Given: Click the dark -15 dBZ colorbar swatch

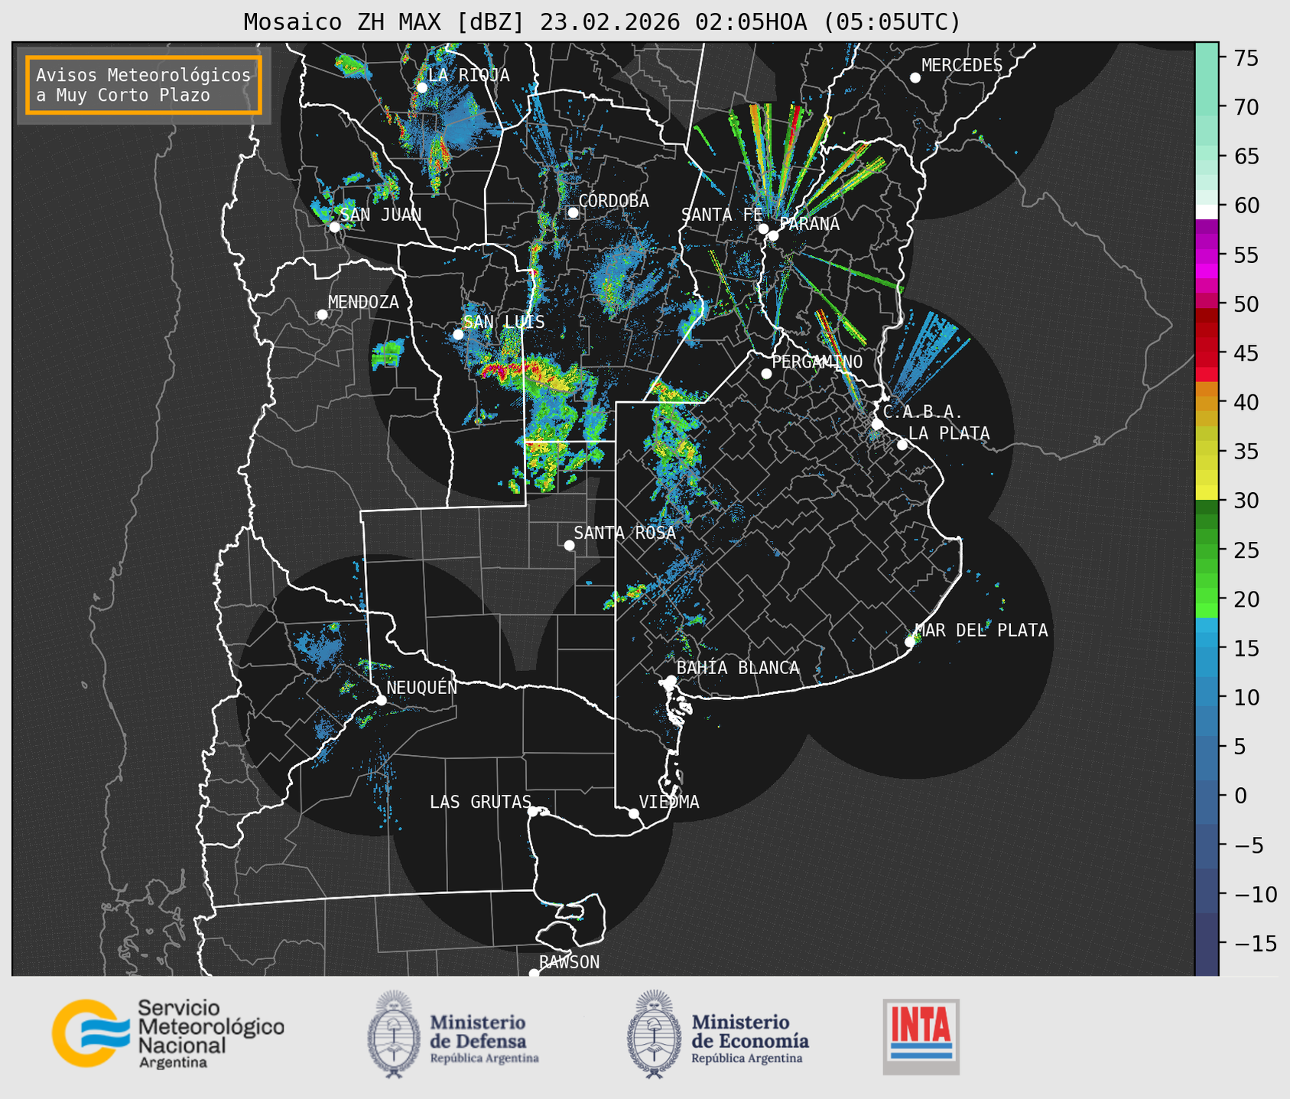Looking at the screenshot, I should pyautogui.click(x=1207, y=944).
